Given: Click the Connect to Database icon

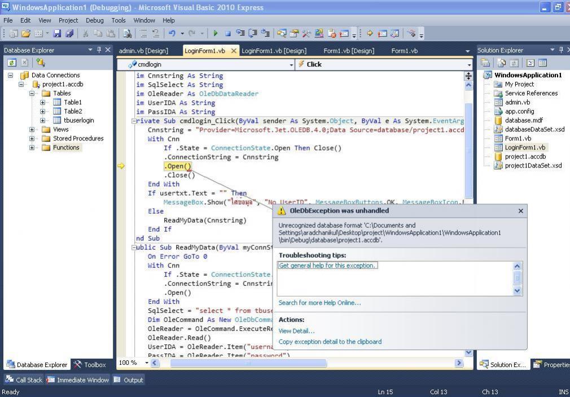Looking at the screenshot, I should click(x=41, y=63).
